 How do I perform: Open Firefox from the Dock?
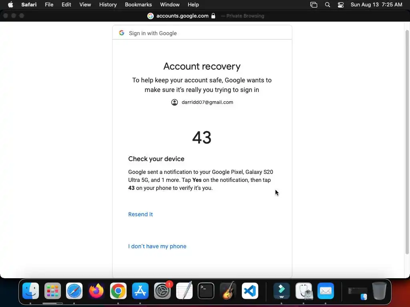(96, 291)
